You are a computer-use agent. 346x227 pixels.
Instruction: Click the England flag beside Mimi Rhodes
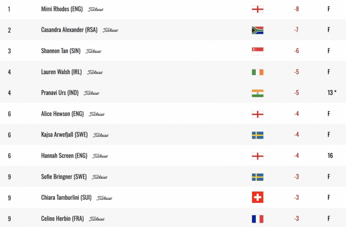pos(257,9)
